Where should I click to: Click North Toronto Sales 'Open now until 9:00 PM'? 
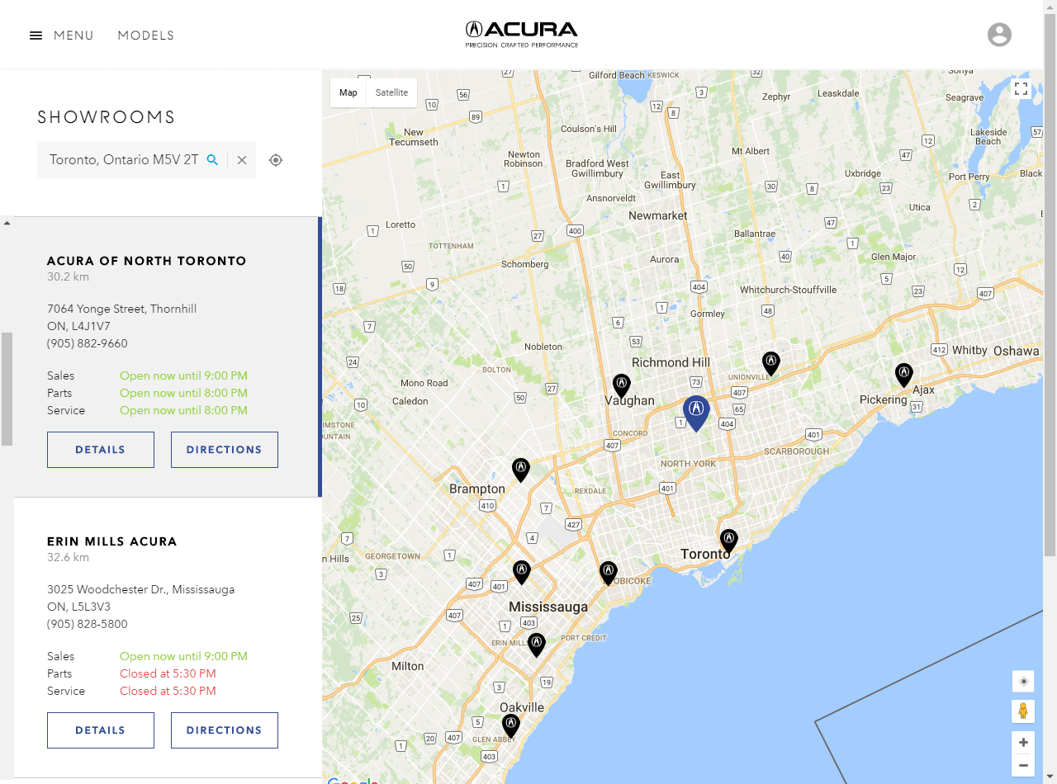coord(183,375)
